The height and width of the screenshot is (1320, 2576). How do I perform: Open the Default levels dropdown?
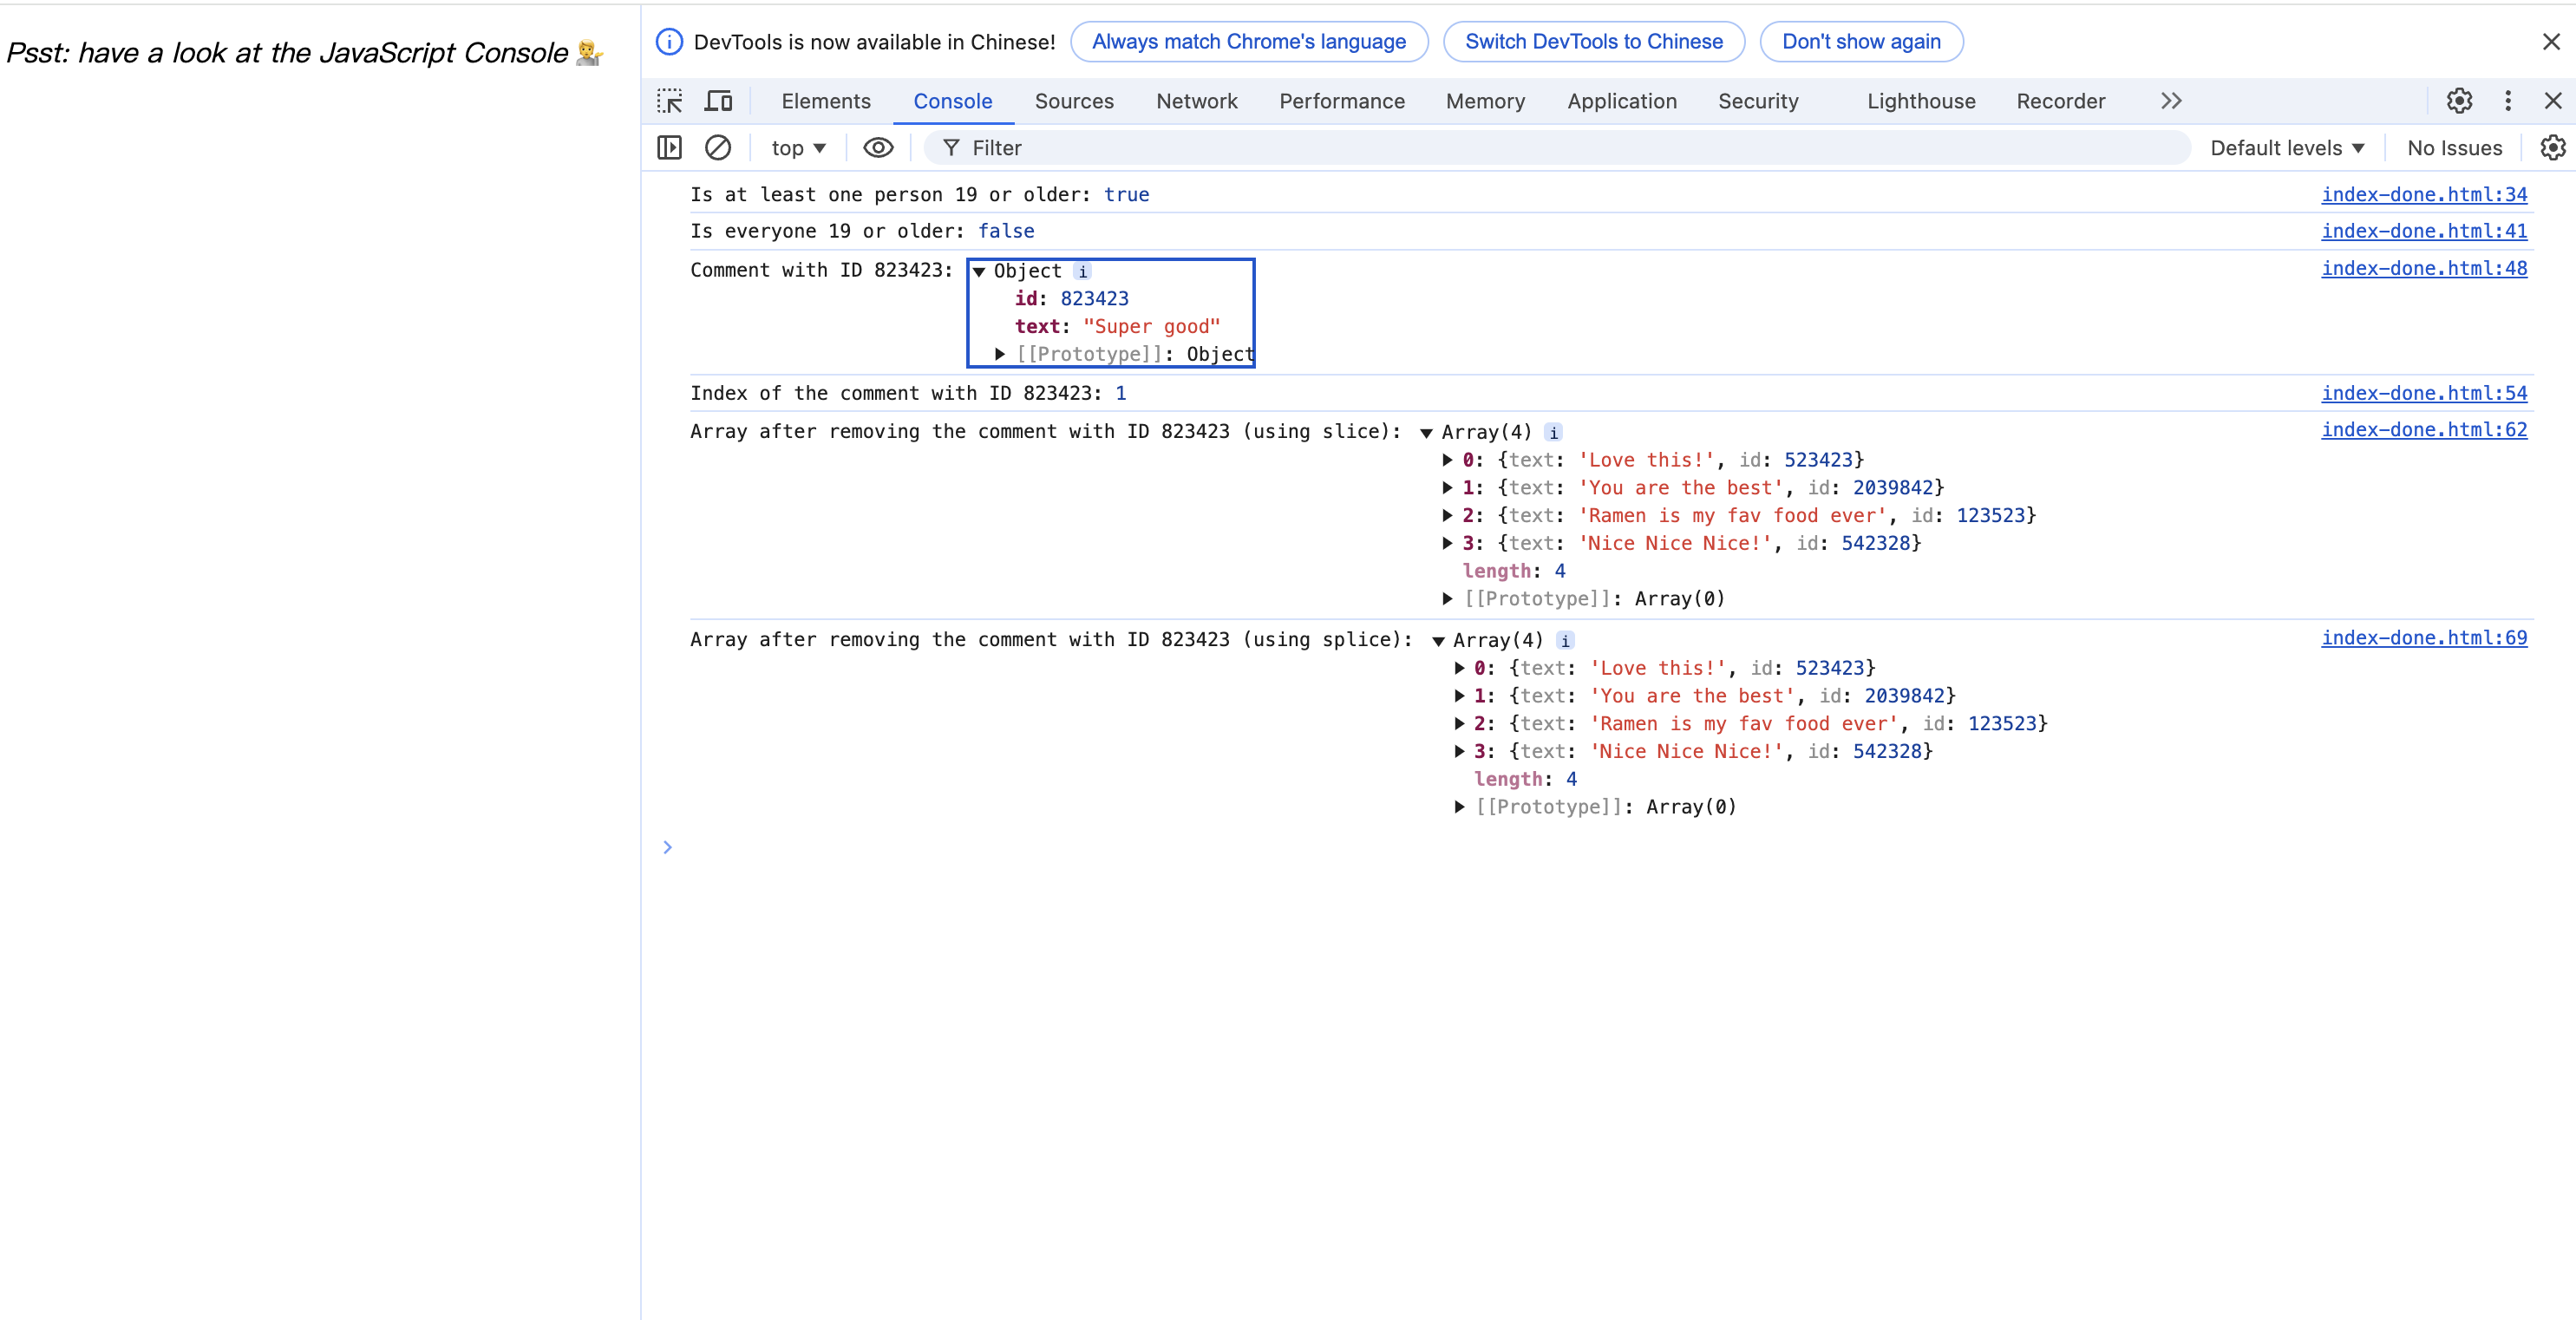(x=2286, y=148)
